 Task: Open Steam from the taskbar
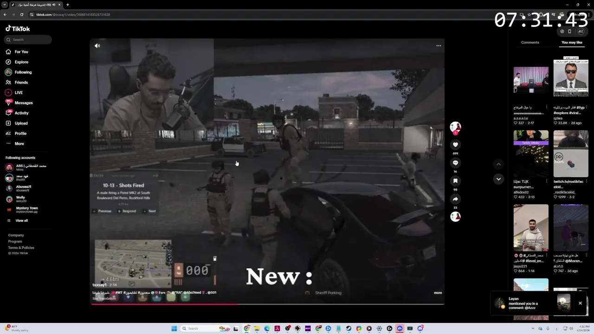pos(349,328)
